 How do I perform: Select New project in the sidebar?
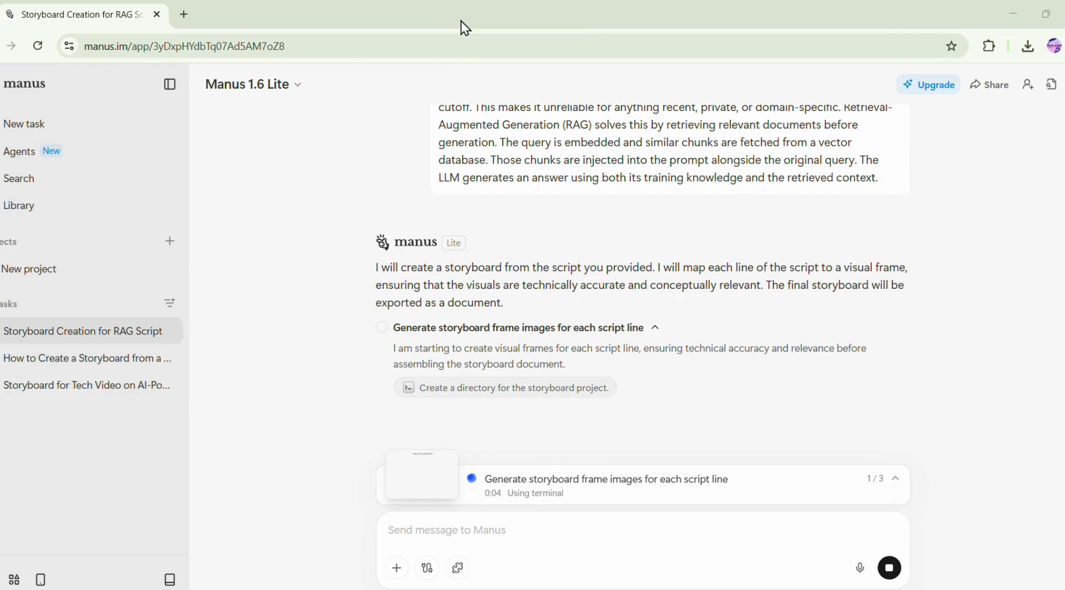click(29, 269)
